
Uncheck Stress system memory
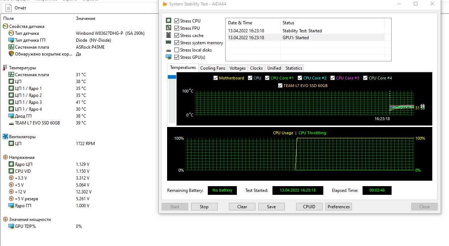(177, 43)
